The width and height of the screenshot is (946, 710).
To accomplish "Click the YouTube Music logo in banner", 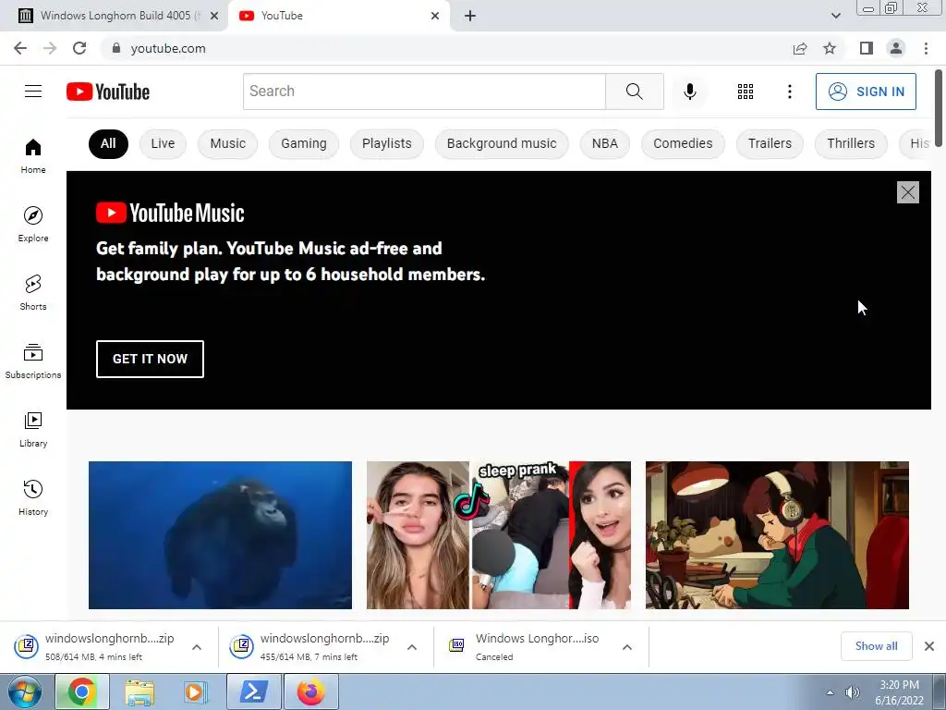I will tap(171, 214).
